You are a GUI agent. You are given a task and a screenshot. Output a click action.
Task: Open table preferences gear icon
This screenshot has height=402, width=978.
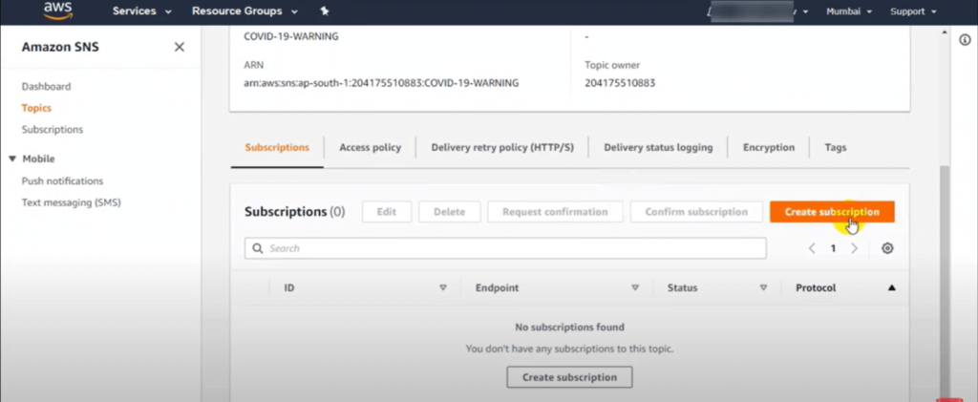coord(887,248)
